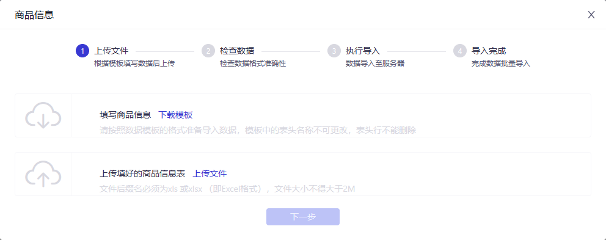606x240 pixels.
Task: Select step 3 circle 执行导入
Action: 334,51
